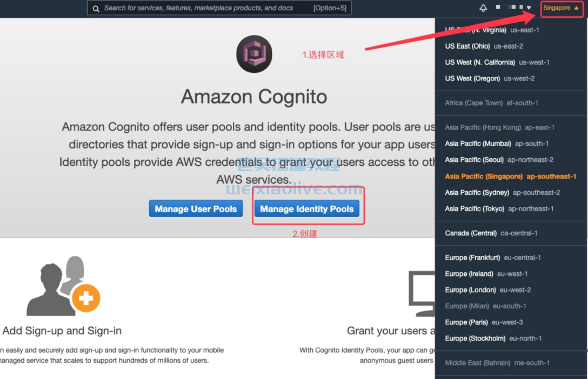588x379 pixels.
Task: Select Africa (Cape Town) region
Action: [x=491, y=103]
